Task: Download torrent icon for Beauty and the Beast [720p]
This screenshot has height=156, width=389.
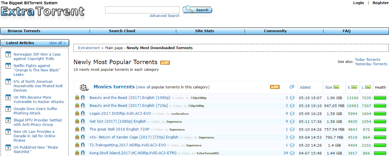Action: point(77,106)
